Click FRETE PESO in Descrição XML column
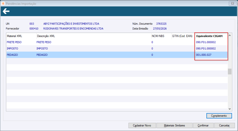The height and width of the screenshot is (131, 238). pyautogui.click(x=44, y=42)
